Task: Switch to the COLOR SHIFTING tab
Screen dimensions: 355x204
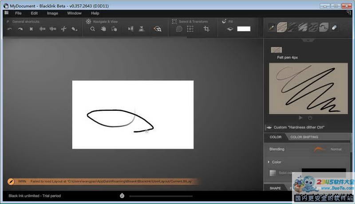Action: (x=304, y=137)
